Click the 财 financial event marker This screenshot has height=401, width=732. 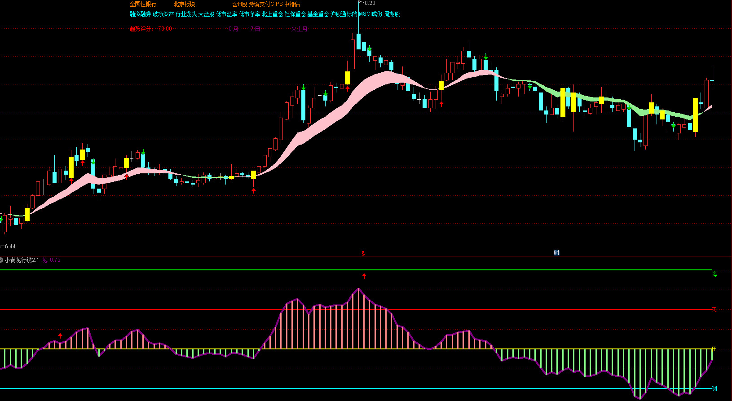pos(556,253)
